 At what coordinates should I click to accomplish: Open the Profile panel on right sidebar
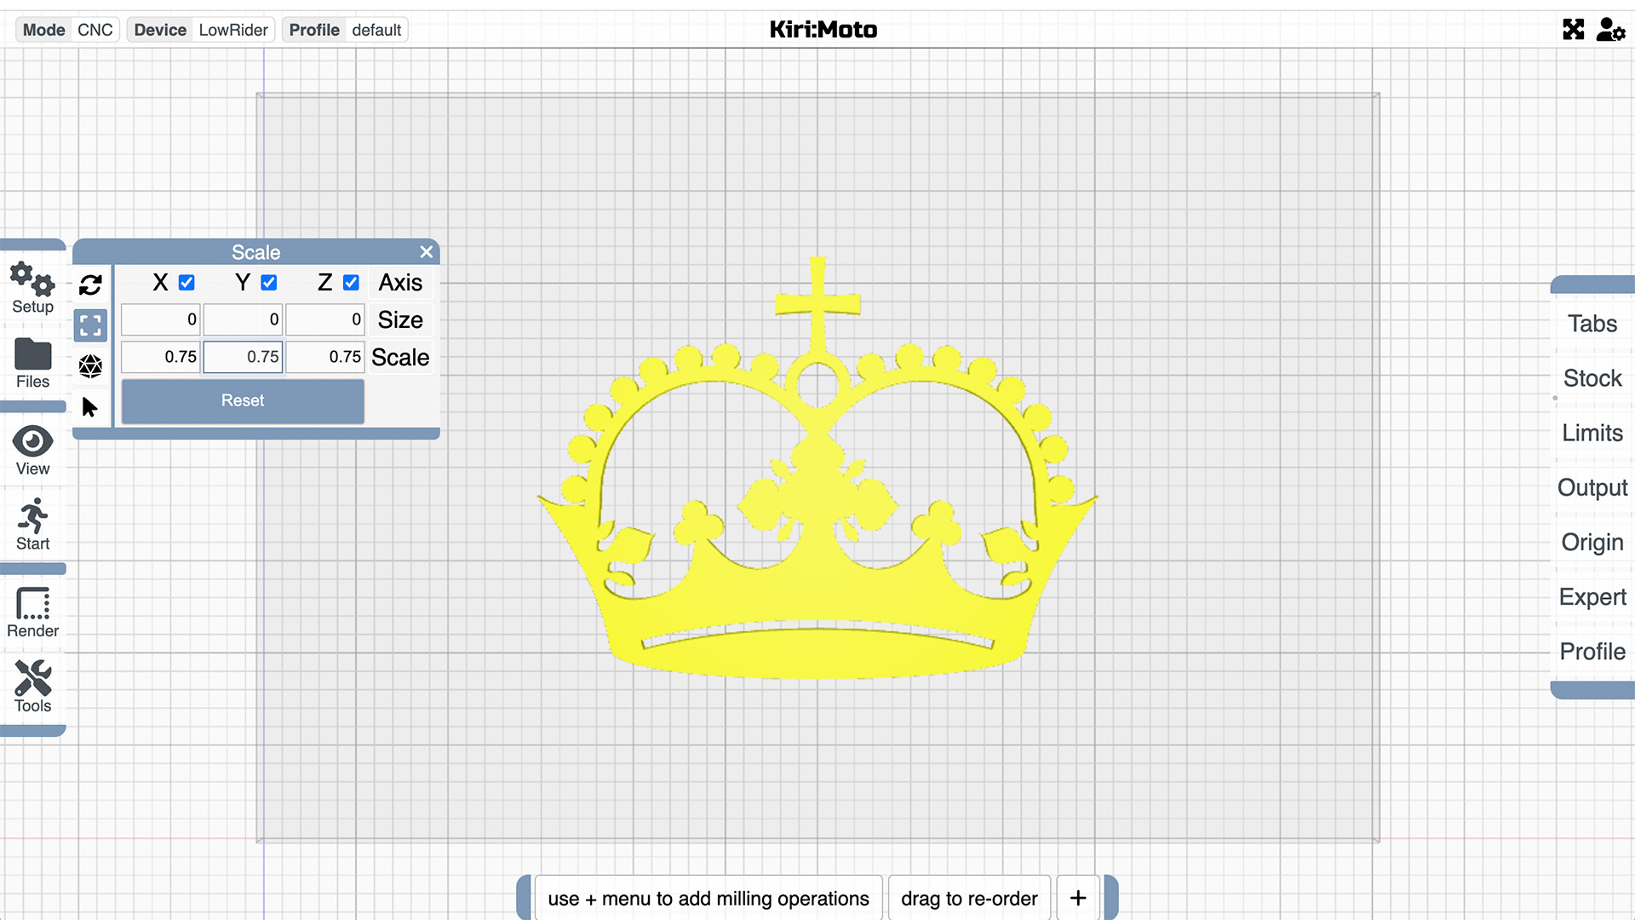[1592, 652]
